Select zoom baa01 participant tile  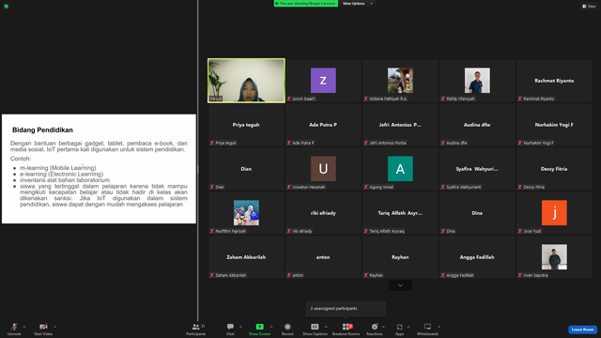(x=323, y=81)
